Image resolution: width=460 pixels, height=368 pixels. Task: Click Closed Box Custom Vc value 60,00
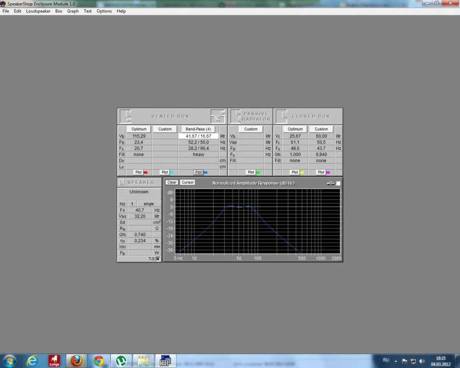(321, 136)
